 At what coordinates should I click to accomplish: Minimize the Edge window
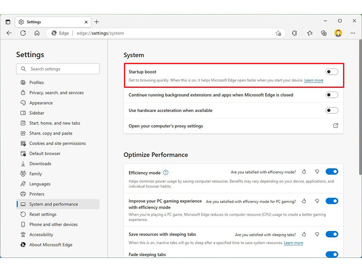[325, 21]
